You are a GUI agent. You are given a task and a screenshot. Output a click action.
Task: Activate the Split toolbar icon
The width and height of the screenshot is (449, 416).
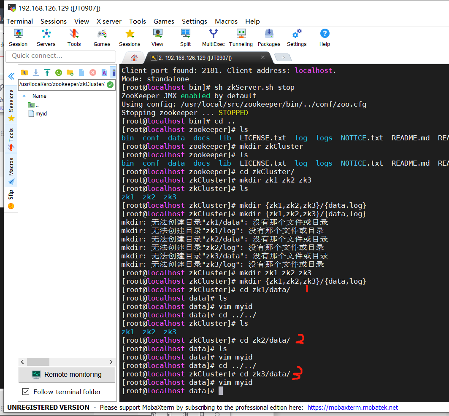[x=185, y=38]
